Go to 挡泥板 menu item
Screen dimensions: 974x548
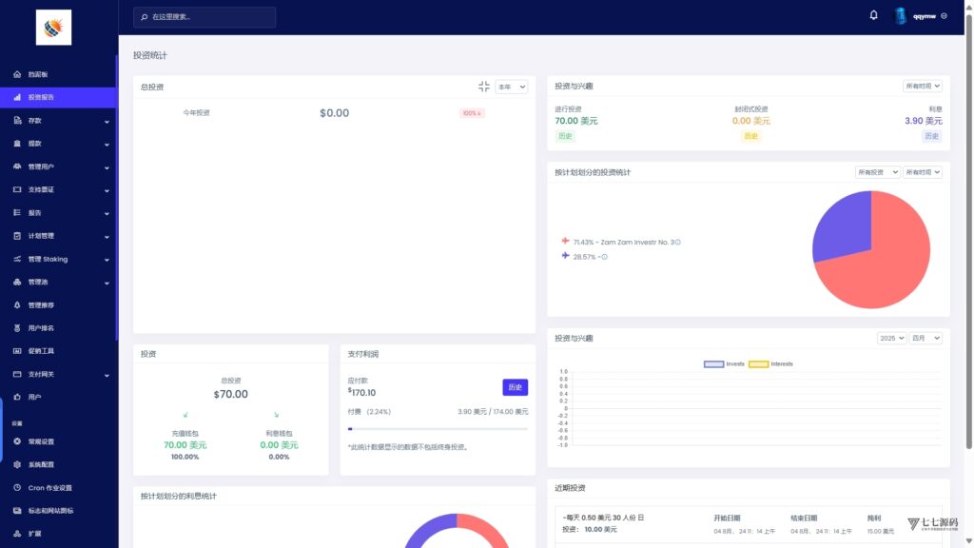point(58,74)
